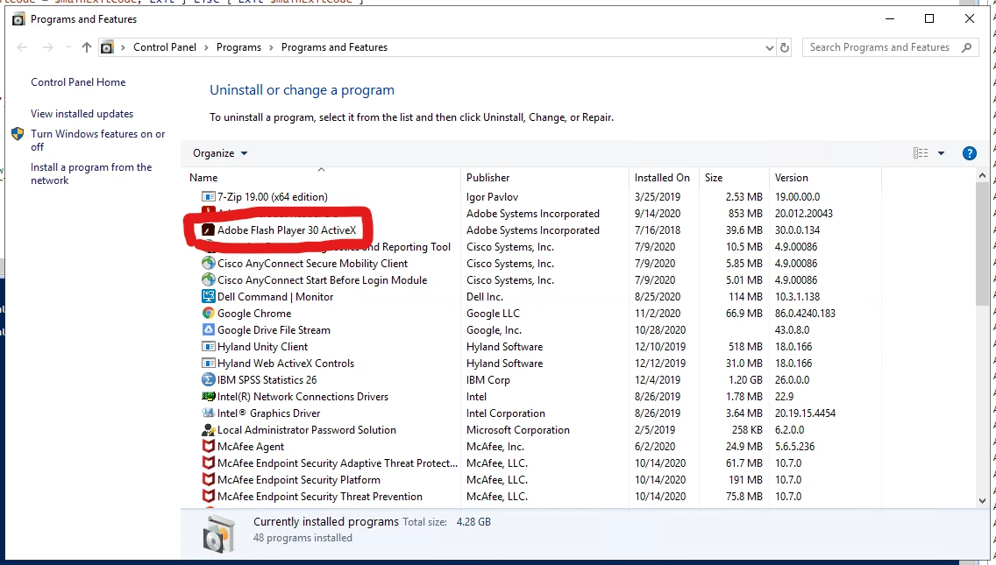
Task: Click the Intel Graphics Driver icon
Action: click(x=209, y=413)
